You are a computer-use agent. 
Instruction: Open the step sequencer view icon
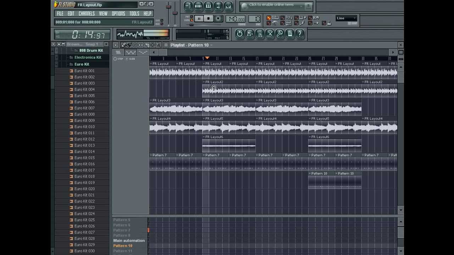198,6
